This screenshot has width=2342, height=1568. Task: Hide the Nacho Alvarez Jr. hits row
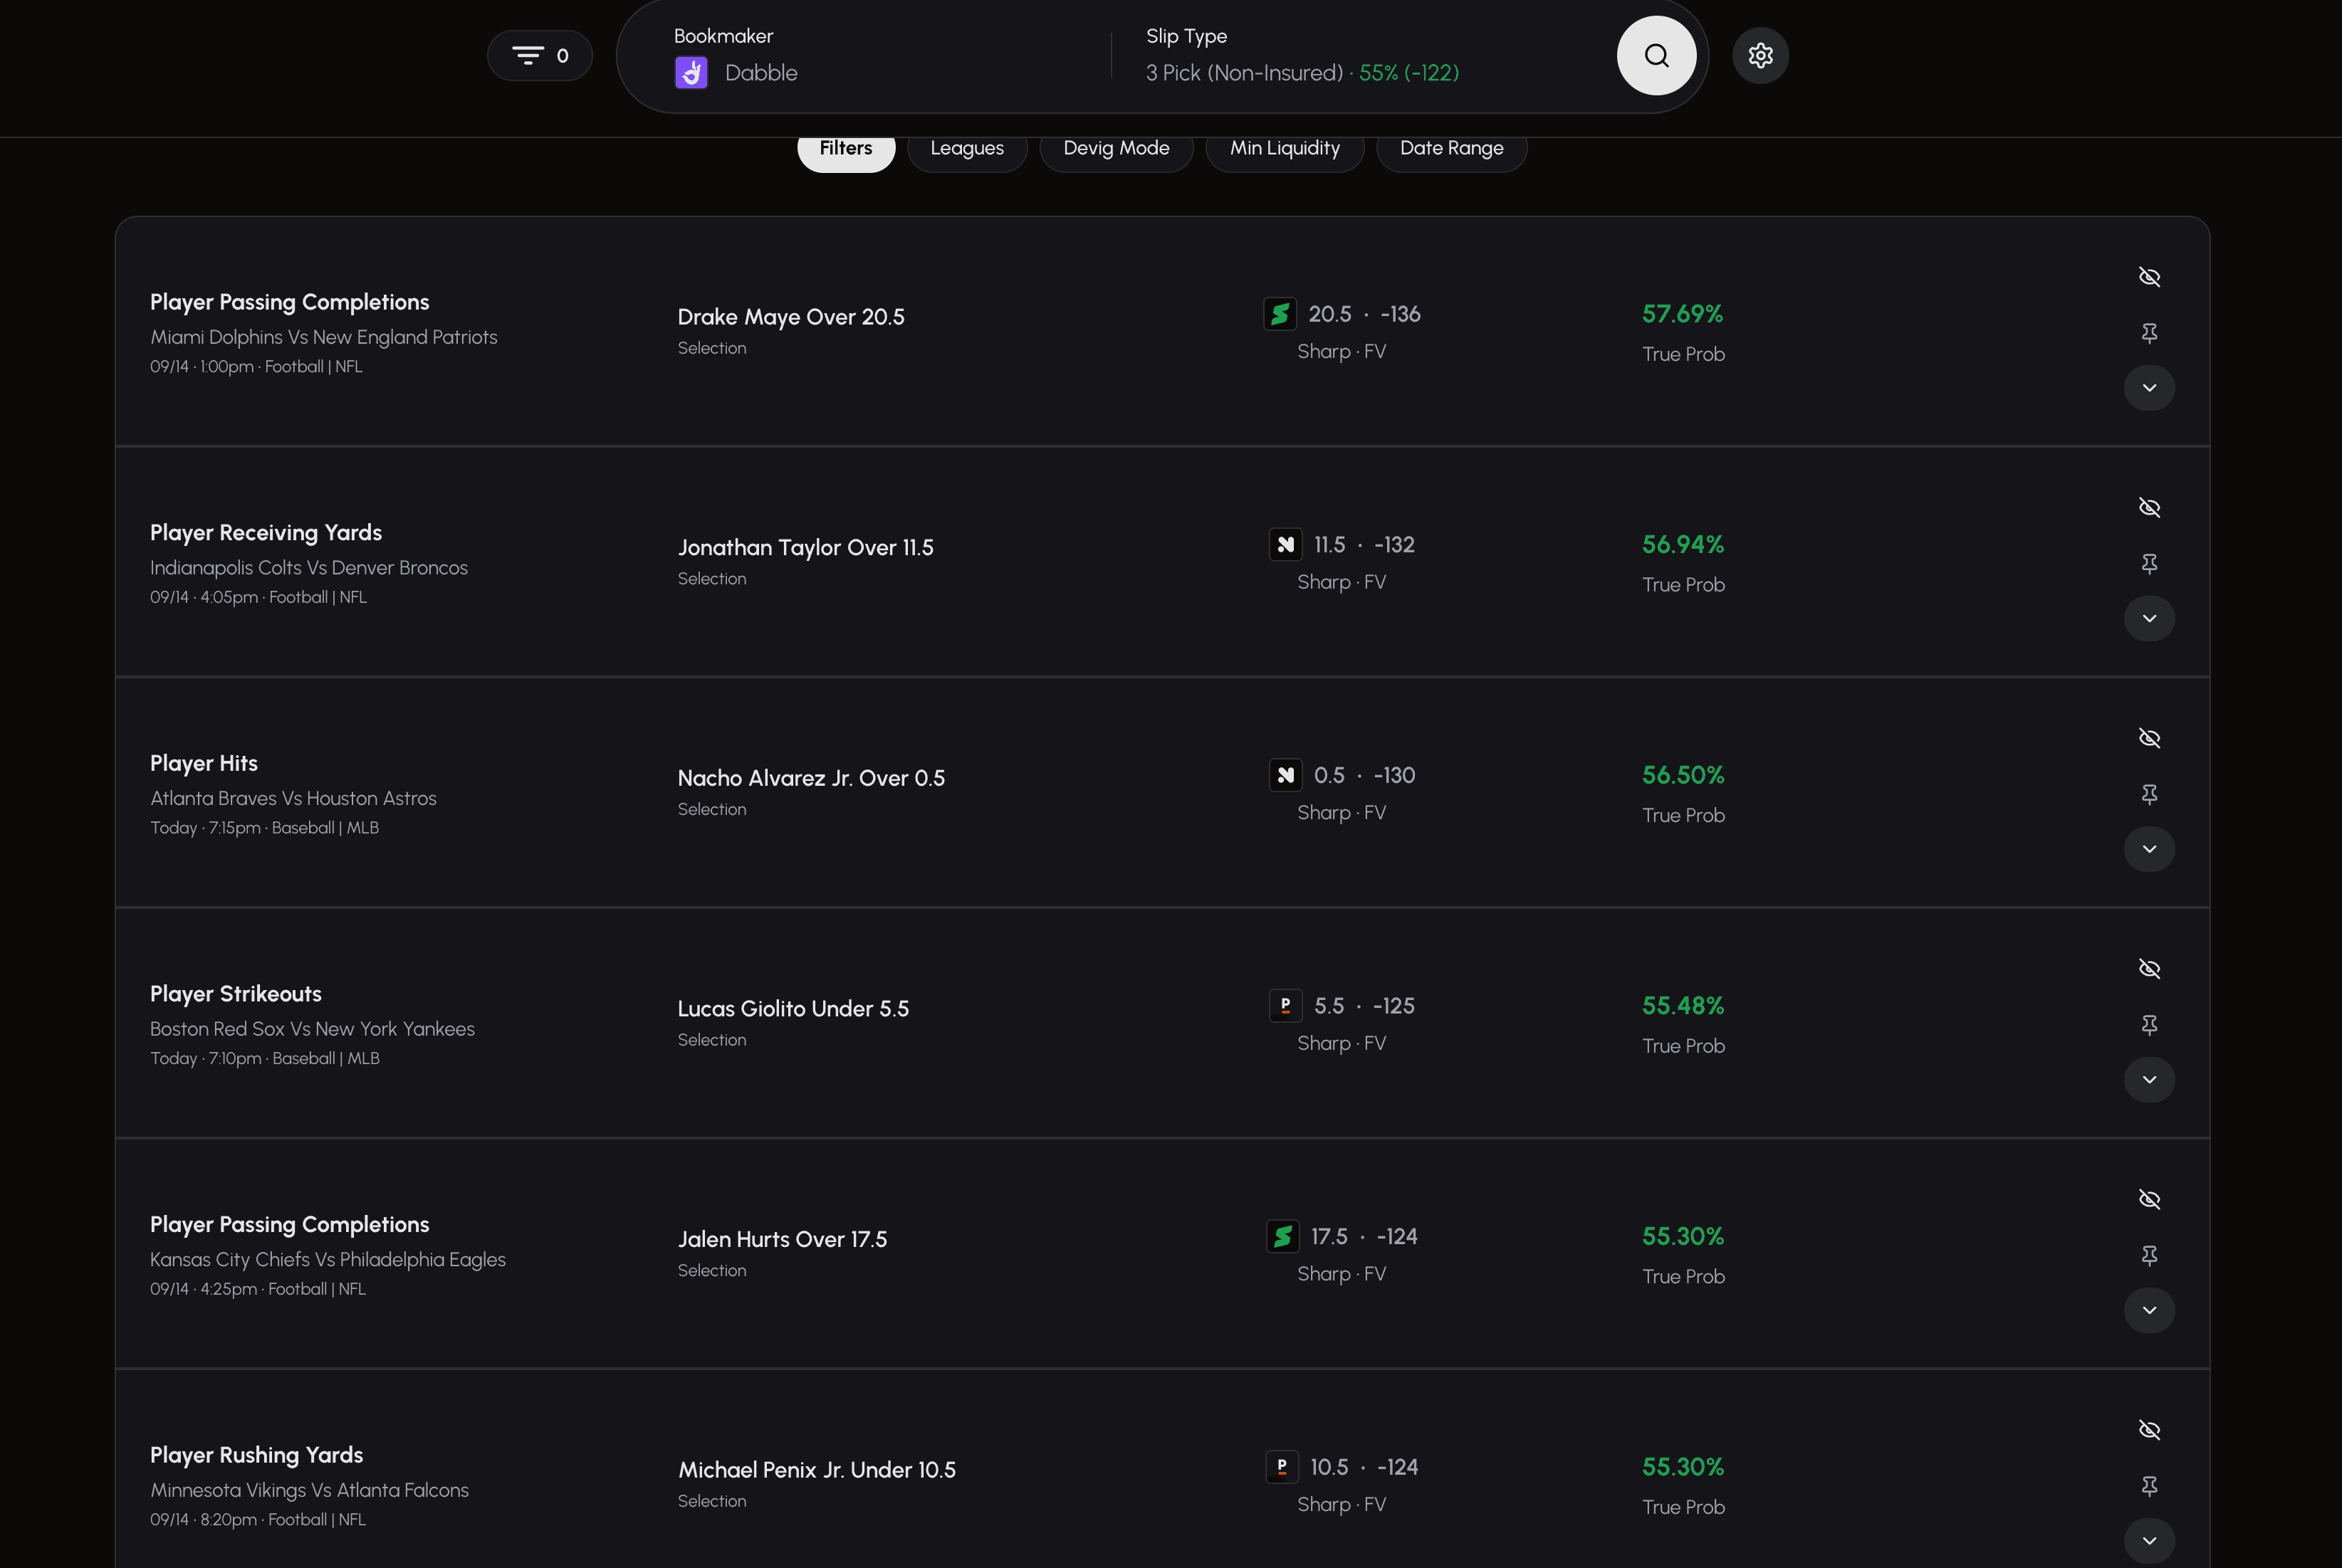[x=2149, y=738]
